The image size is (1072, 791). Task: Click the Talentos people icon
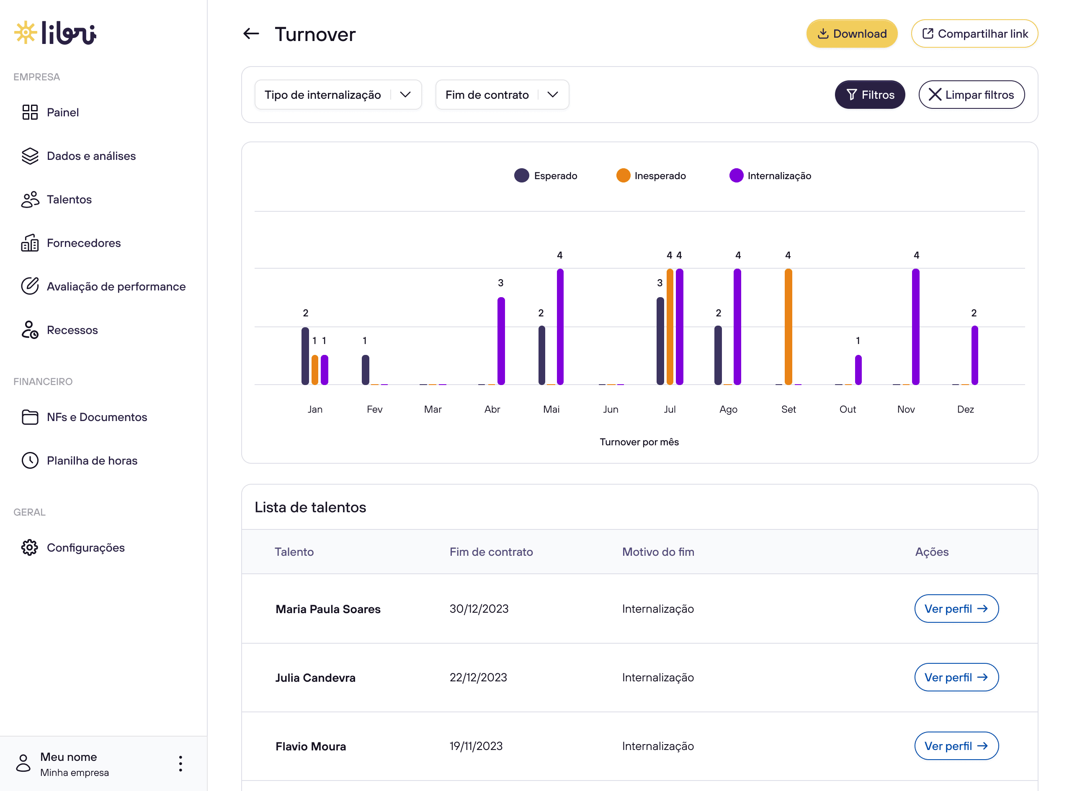30,199
